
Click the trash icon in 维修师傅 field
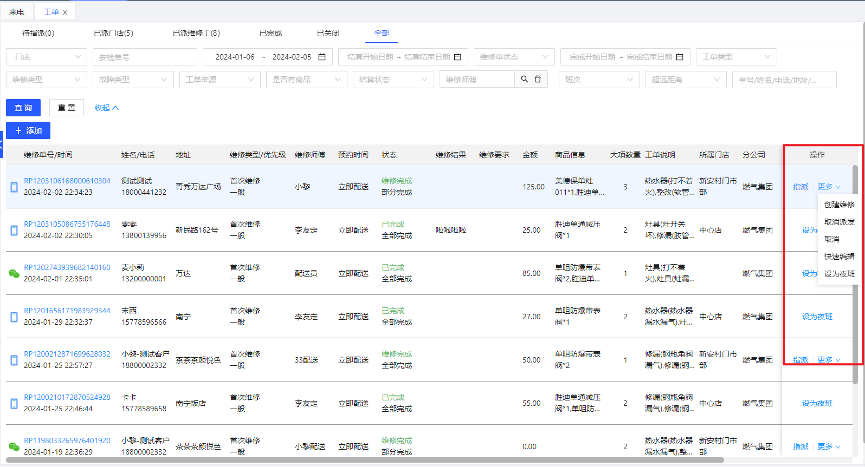(538, 79)
